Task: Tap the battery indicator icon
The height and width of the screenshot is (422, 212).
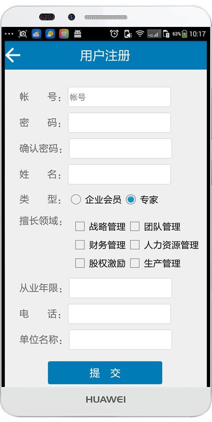Action: (185, 34)
